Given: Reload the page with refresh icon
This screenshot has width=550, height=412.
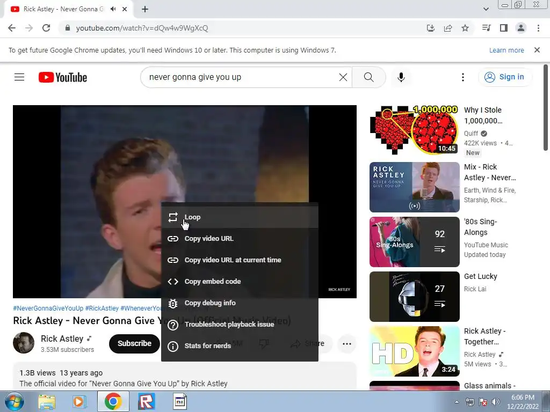Looking at the screenshot, I should tap(46, 28).
